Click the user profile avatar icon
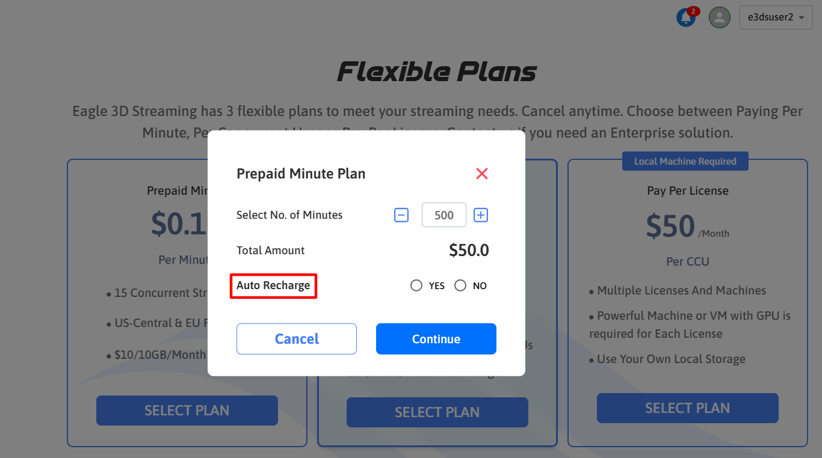The height and width of the screenshot is (458, 822). tap(719, 17)
